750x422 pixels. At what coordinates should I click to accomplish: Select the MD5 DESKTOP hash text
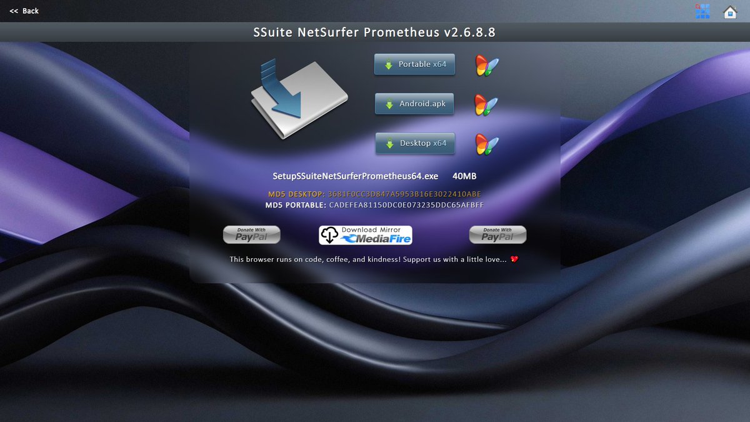(x=404, y=194)
